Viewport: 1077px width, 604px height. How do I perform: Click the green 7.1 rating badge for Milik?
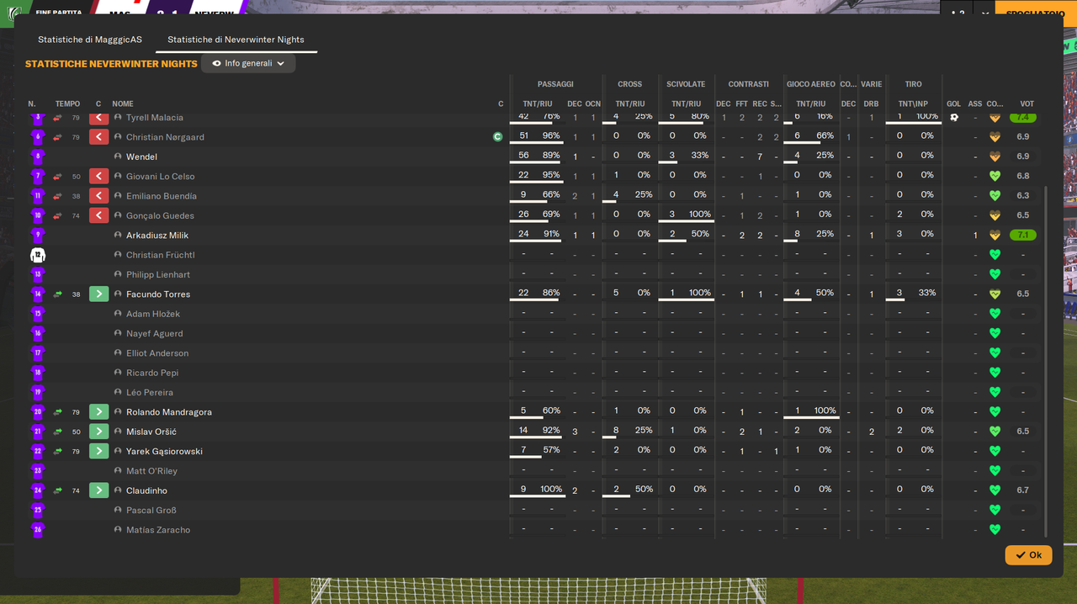[x=1023, y=236]
